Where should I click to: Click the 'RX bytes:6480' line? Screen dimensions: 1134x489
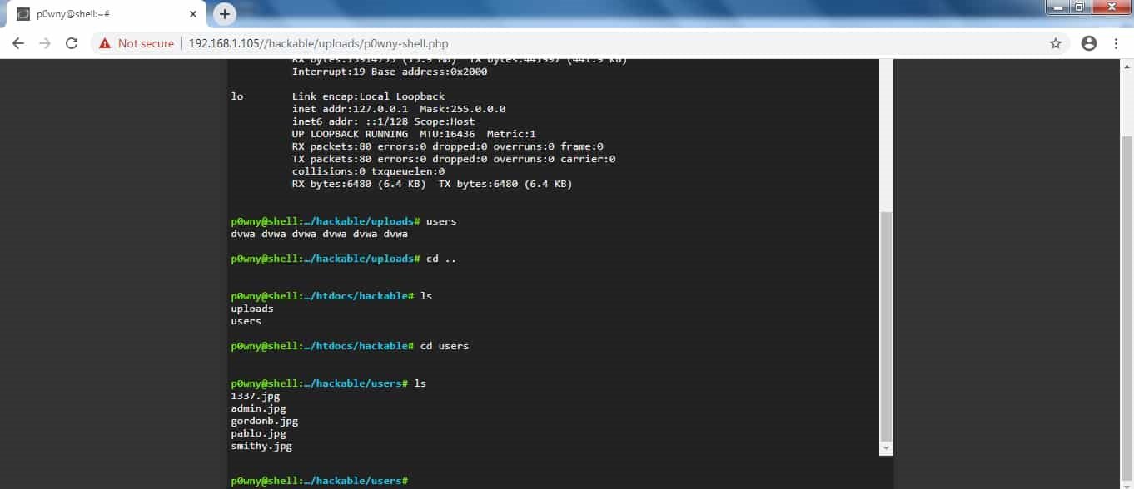tap(432, 184)
